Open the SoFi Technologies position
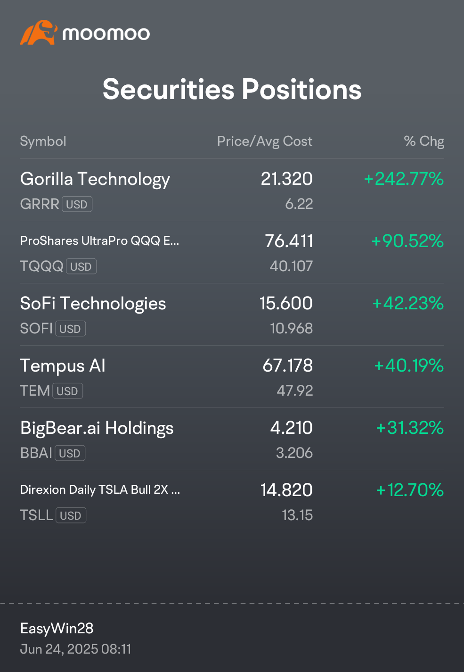Image resolution: width=464 pixels, height=672 pixels. tap(232, 315)
